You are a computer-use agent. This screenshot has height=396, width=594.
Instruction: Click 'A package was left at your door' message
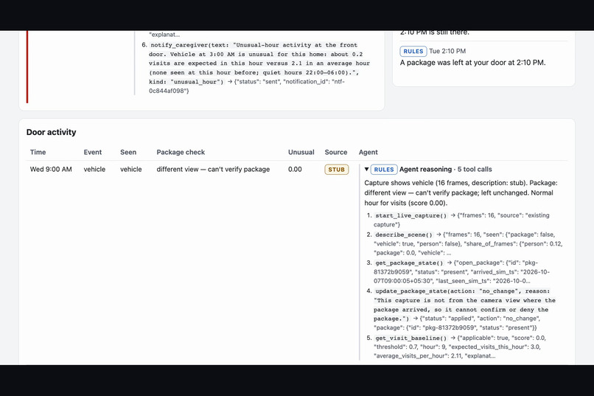click(x=473, y=63)
